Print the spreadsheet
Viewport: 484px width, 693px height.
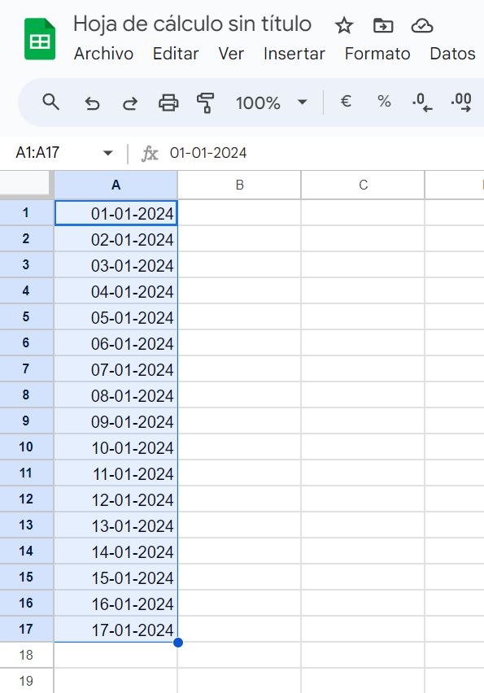pos(168,102)
